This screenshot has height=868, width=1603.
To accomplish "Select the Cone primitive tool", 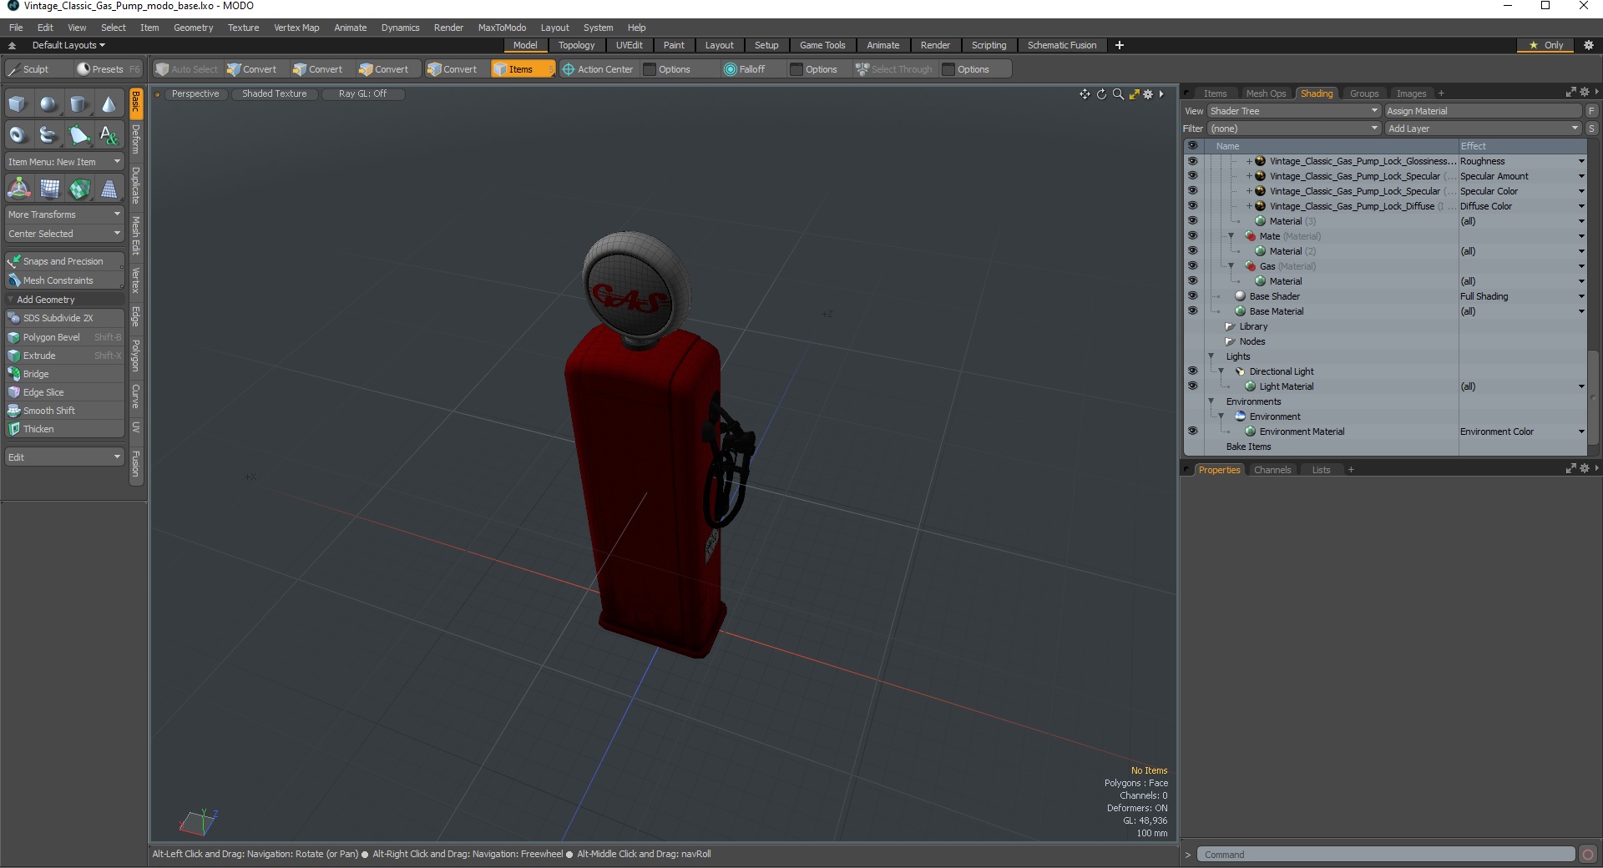I will [x=109, y=104].
